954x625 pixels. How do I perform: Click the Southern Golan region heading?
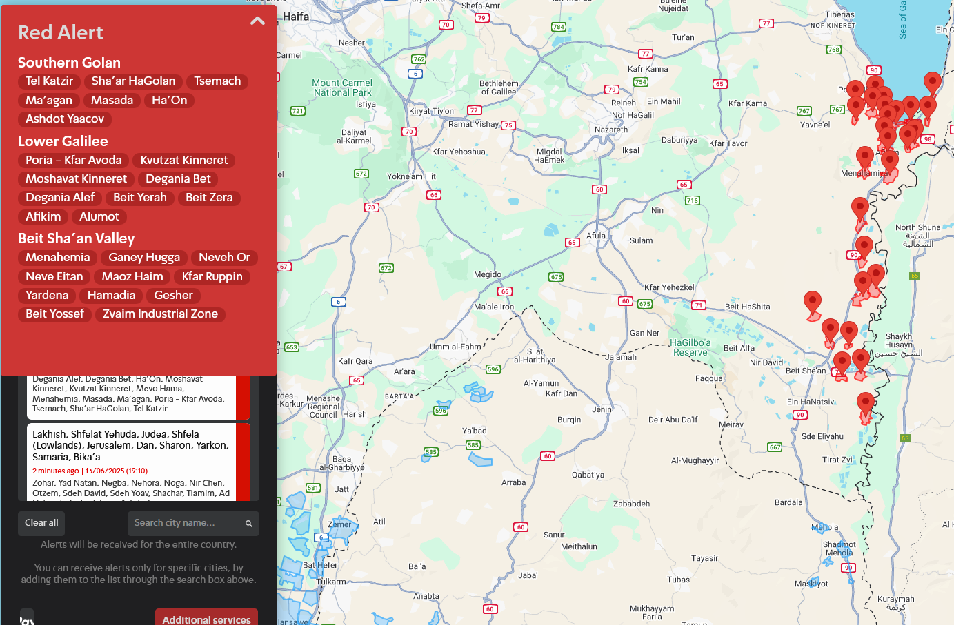(x=69, y=63)
